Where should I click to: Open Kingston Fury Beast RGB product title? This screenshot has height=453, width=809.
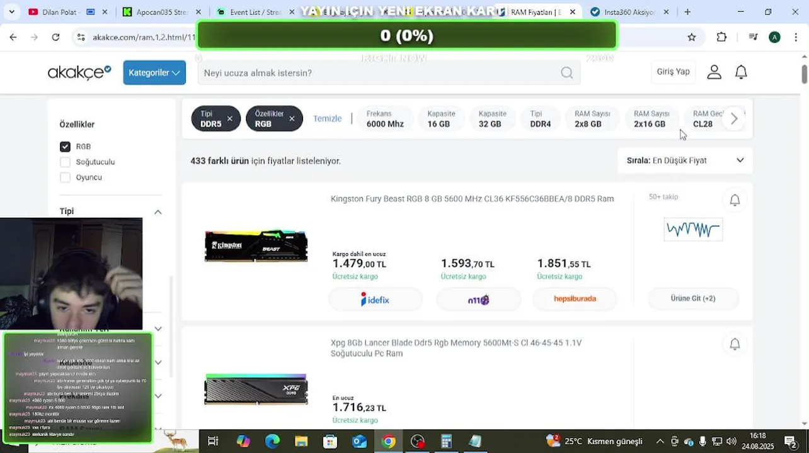point(472,199)
